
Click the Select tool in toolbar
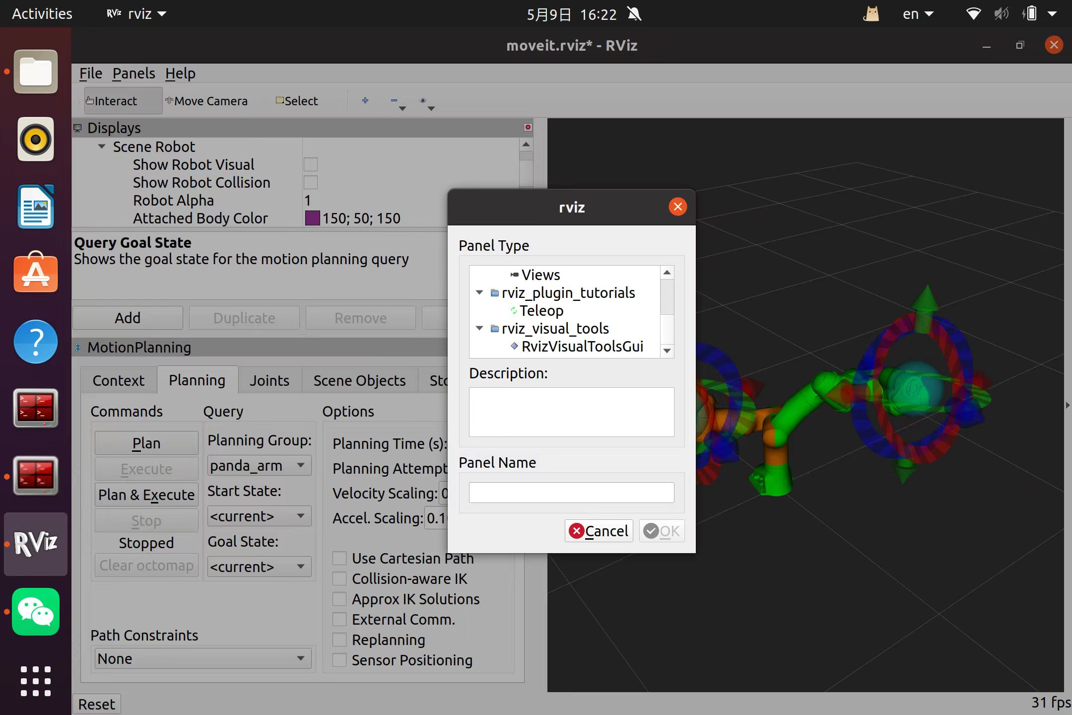pyautogui.click(x=297, y=101)
